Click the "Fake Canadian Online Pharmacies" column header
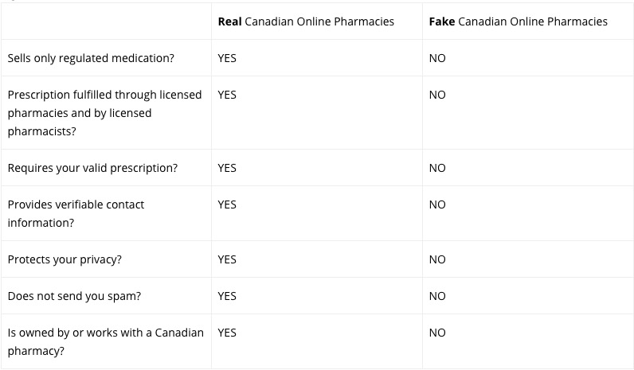Screen dimensions: 634x370 point(518,21)
